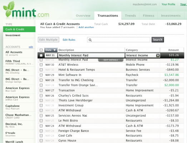Click the Foreign Charge Banco description

point(74,131)
